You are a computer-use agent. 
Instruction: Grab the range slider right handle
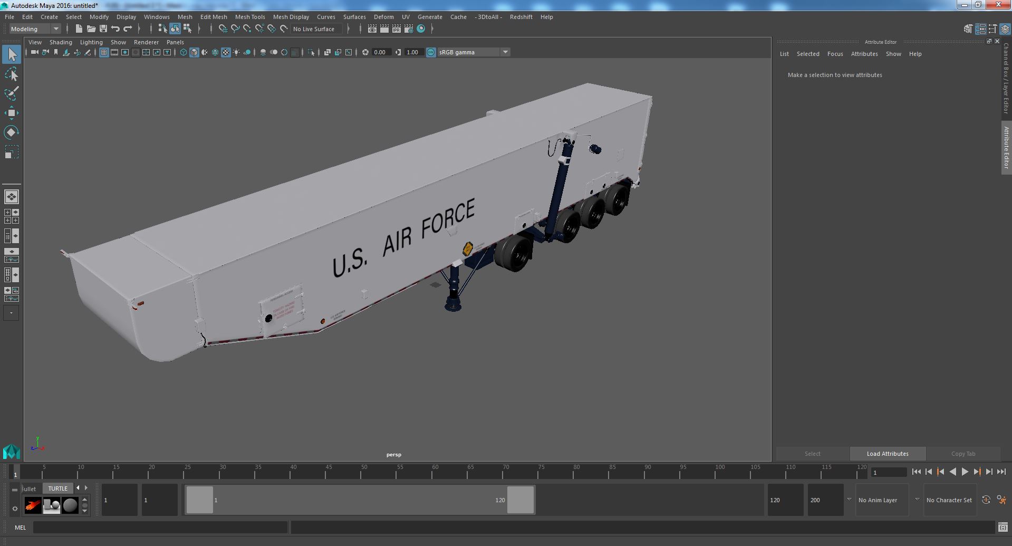(521, 500)
